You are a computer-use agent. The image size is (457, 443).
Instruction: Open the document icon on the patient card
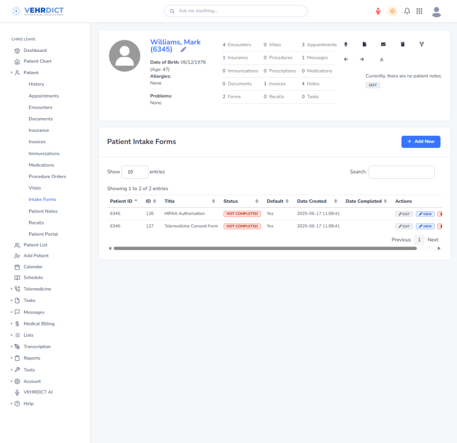(364, 43)
